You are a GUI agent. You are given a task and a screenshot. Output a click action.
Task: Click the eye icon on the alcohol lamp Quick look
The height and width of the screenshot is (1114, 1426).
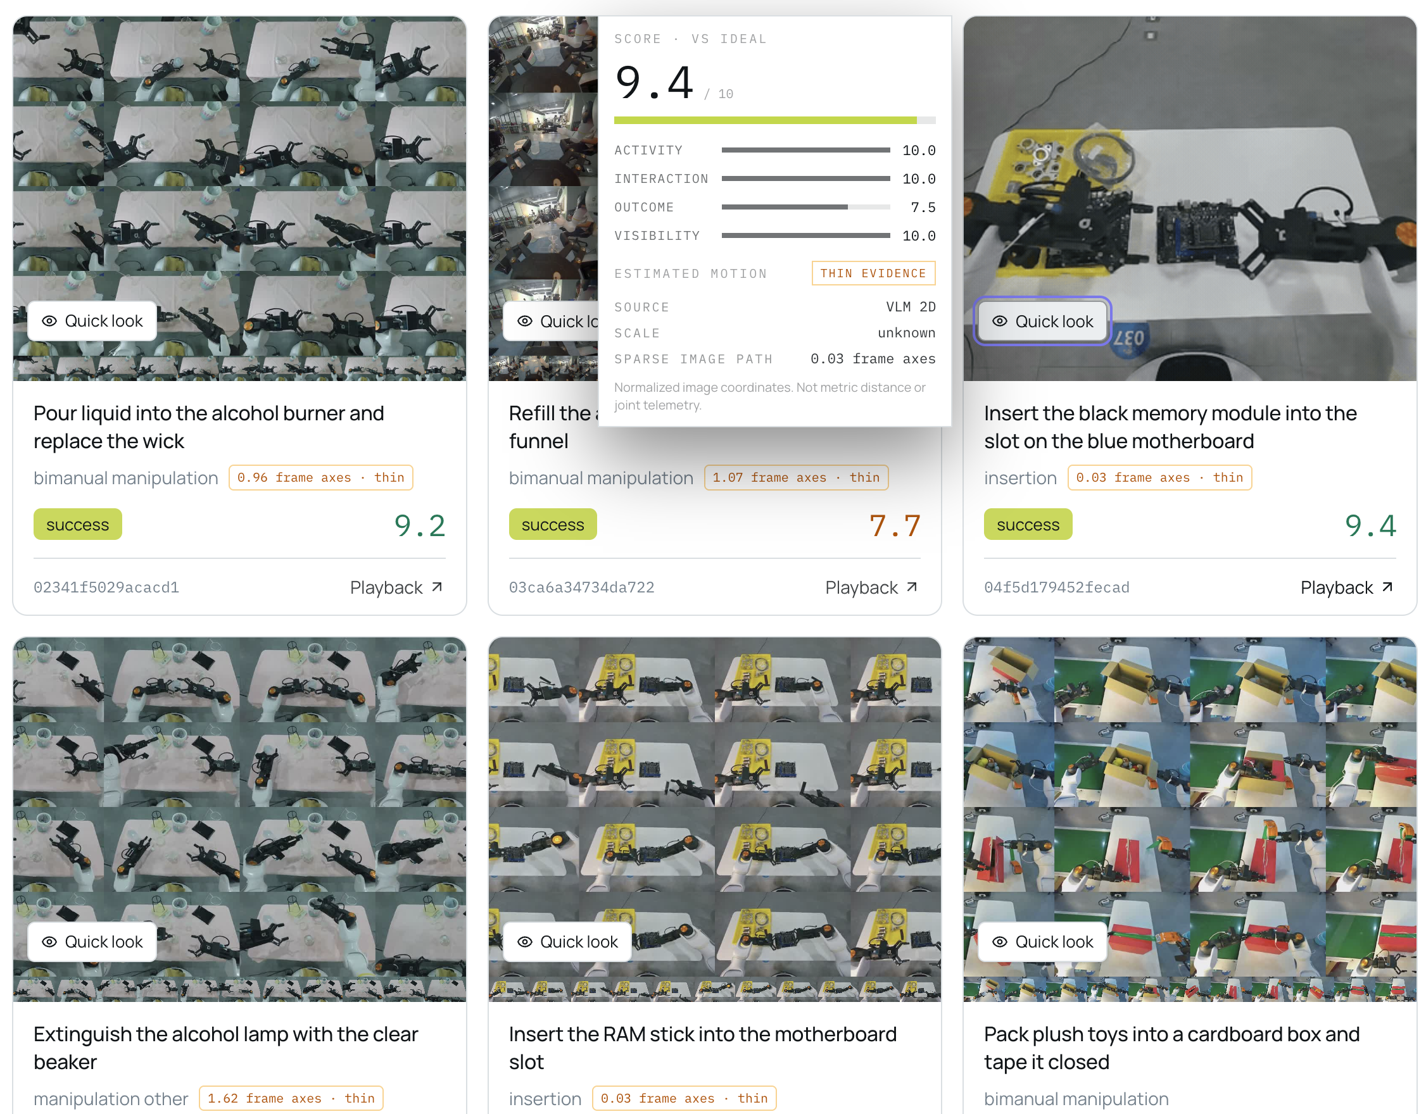coord(49,942)
